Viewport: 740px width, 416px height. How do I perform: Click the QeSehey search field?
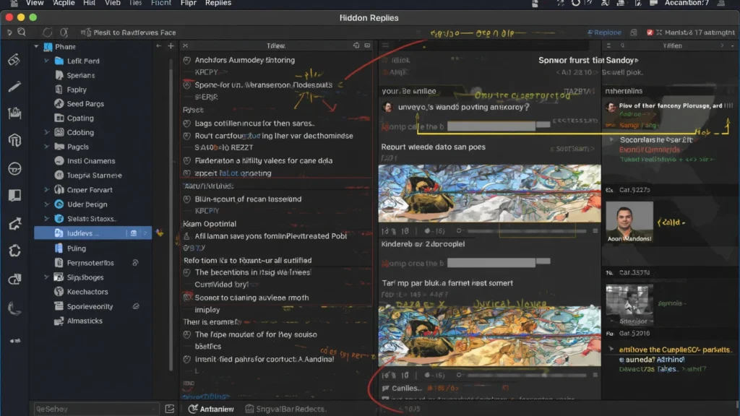pyautogui.click(x=96, y=409)
